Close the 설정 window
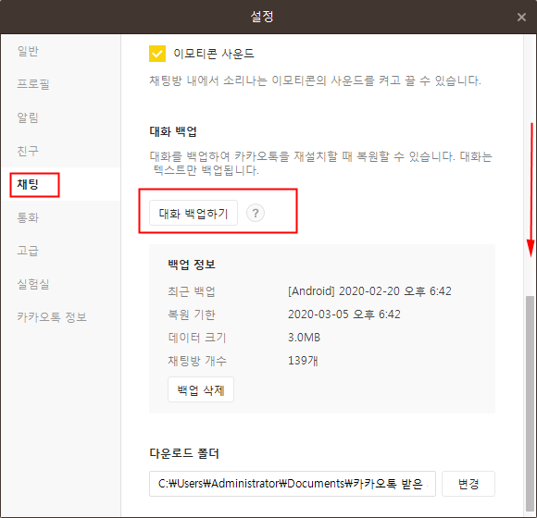Viewport: 537px width, 518px height. [521, 17]
